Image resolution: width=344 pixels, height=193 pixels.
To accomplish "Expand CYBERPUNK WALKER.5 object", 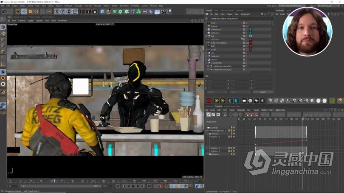I will [x=208, y=66].
